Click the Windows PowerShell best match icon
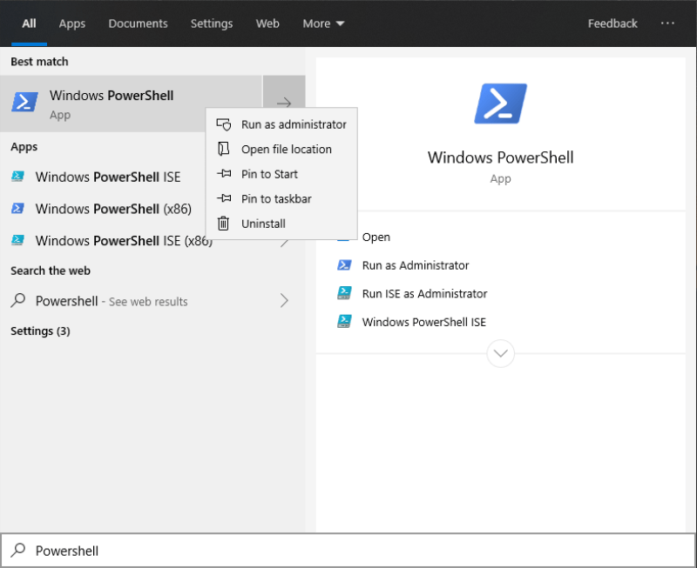The width and height of the screenshot is (697, 568). (x=24, y=102)
